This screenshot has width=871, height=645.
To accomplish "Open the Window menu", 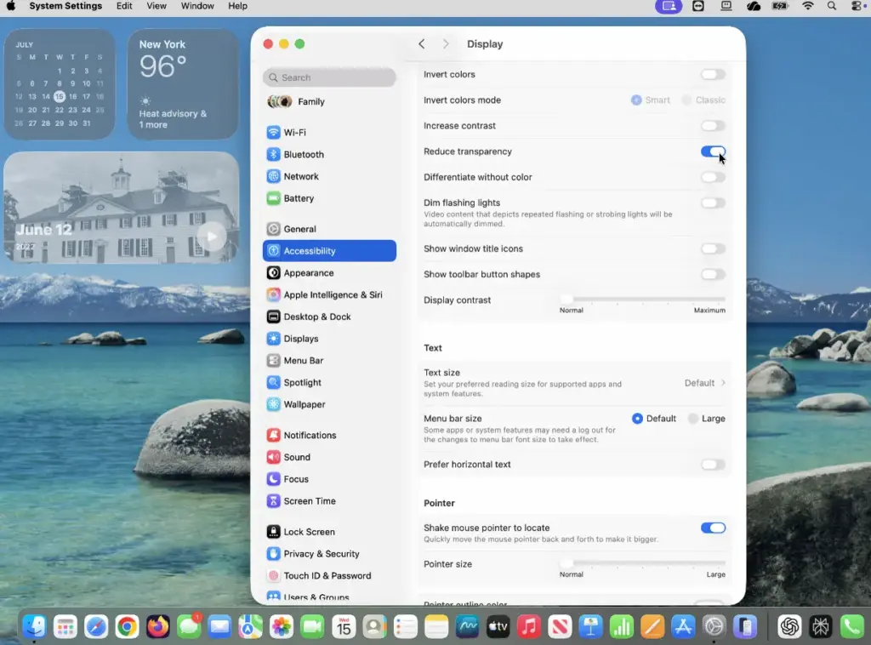I will (x=197, y=6).
